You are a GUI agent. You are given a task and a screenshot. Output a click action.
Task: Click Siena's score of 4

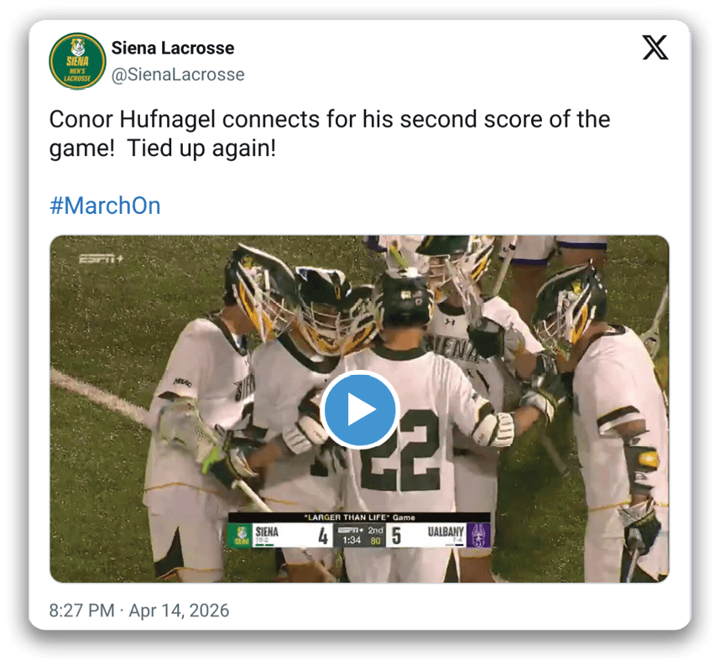pos(322,536)
